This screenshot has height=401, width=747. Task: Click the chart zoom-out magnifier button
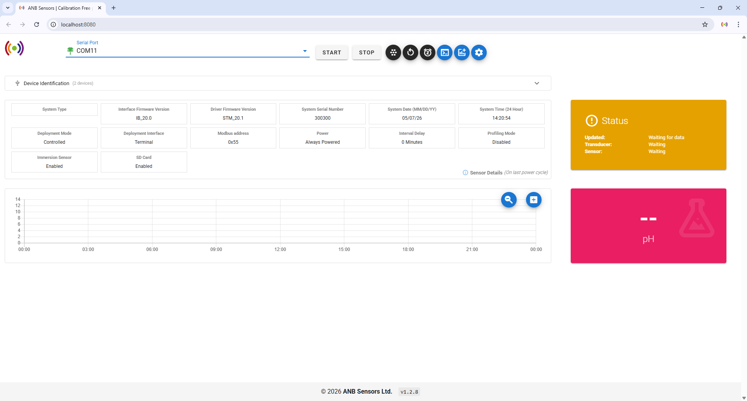click(x=509, y=200)
